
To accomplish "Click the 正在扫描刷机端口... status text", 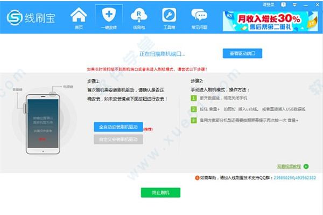I will click(x=163, y=54).
